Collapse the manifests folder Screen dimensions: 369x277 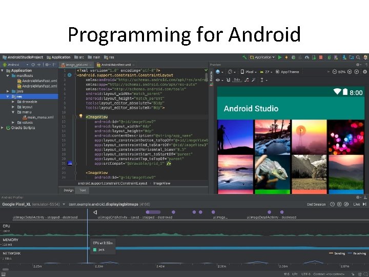click(x=8, y=75)
